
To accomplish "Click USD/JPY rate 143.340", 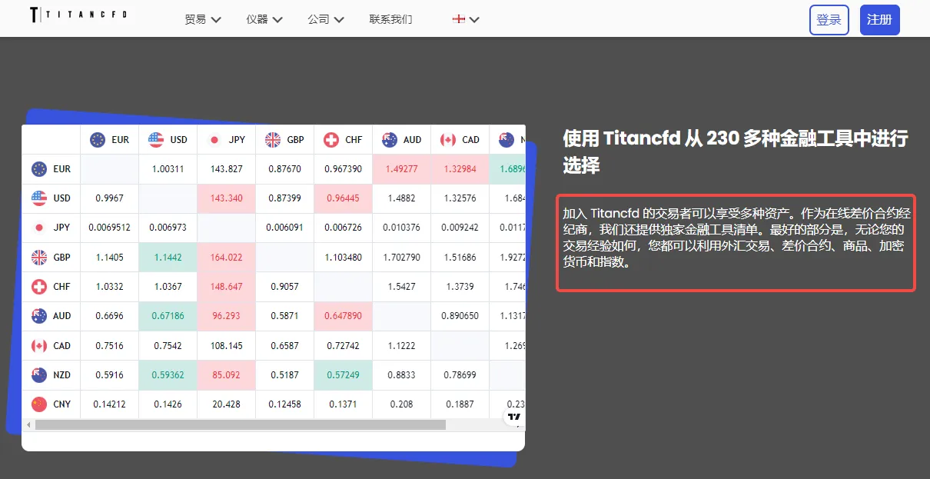I will tap(227, 198).
